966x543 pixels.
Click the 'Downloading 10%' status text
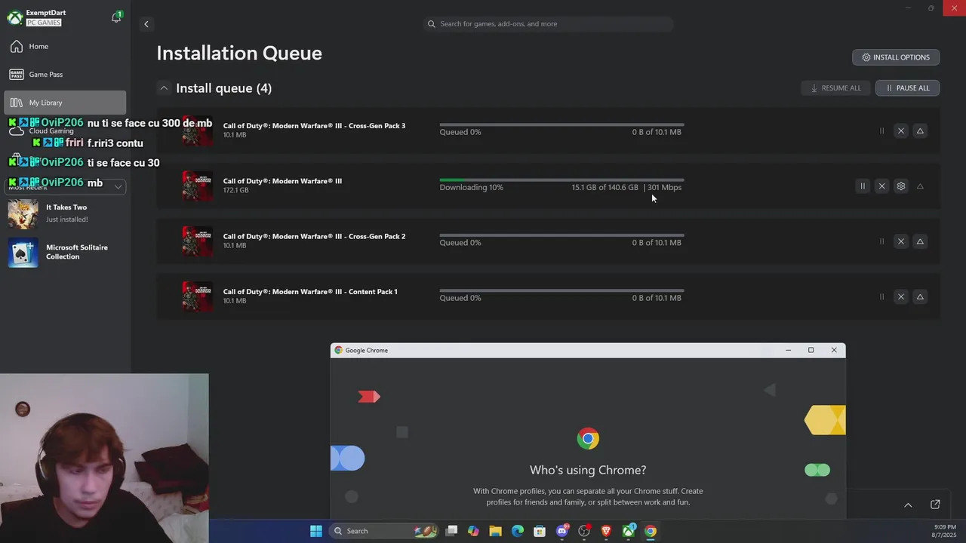click(x=472, y=187)
